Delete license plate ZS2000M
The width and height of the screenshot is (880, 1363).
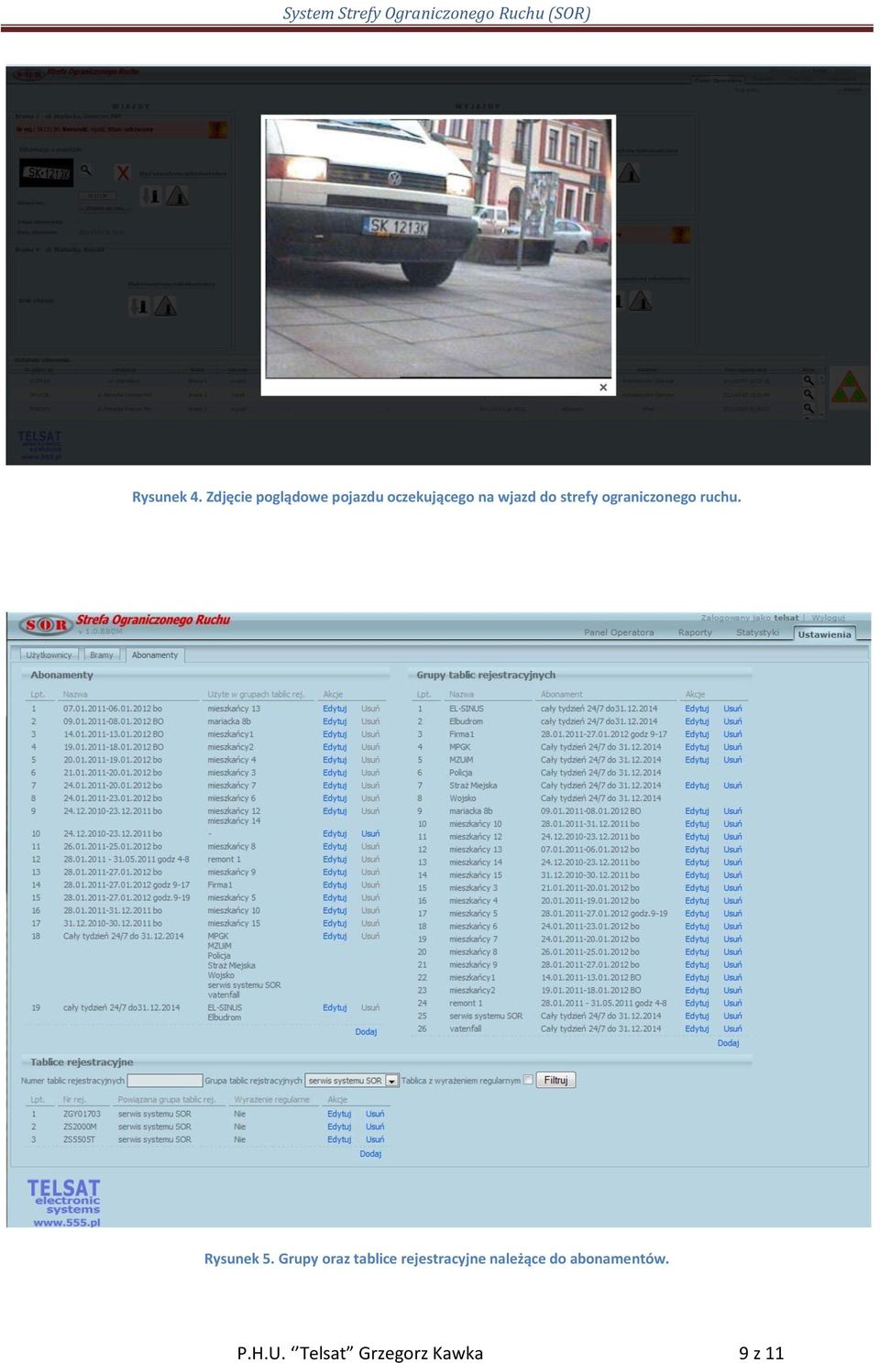pyautogui.click(x=375, y=1127)
